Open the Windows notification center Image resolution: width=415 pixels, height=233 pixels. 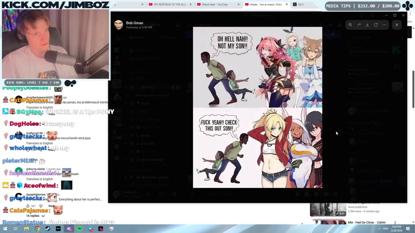408,229
